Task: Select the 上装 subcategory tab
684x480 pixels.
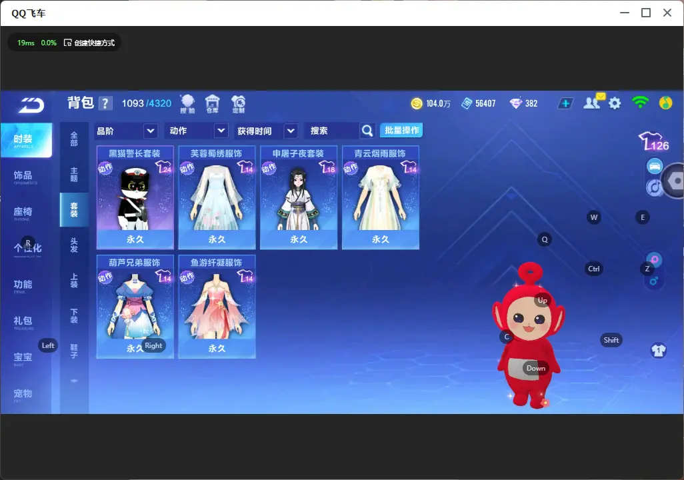Action: coord(74,281)
